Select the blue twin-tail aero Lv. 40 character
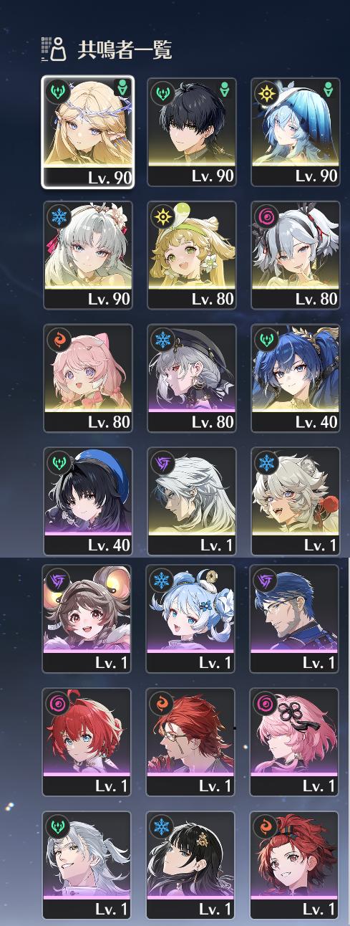 tap(295, 378)
